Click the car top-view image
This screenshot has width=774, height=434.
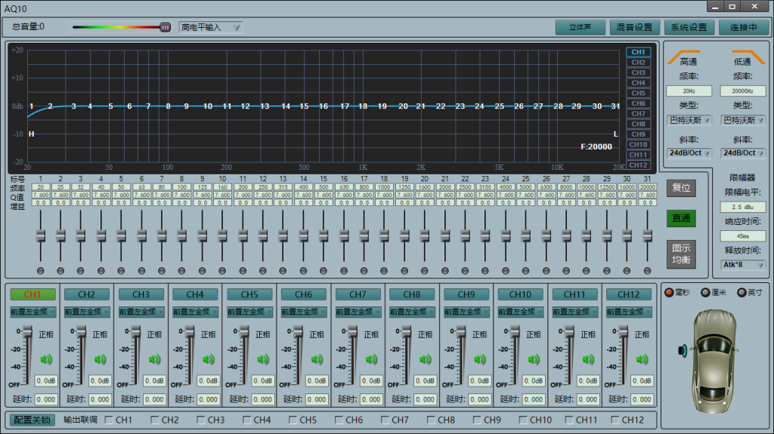pyautogui.click(x=714, y=361)
